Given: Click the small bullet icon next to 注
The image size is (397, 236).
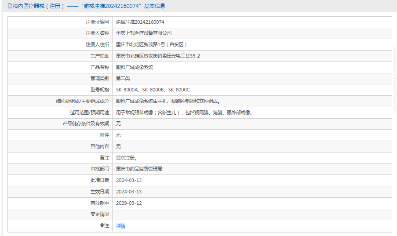Looking at the screenshot, I should click(x=102, y=225).
